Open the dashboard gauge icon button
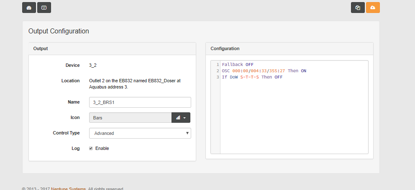The image size is (415, 190). coord(29,8)
